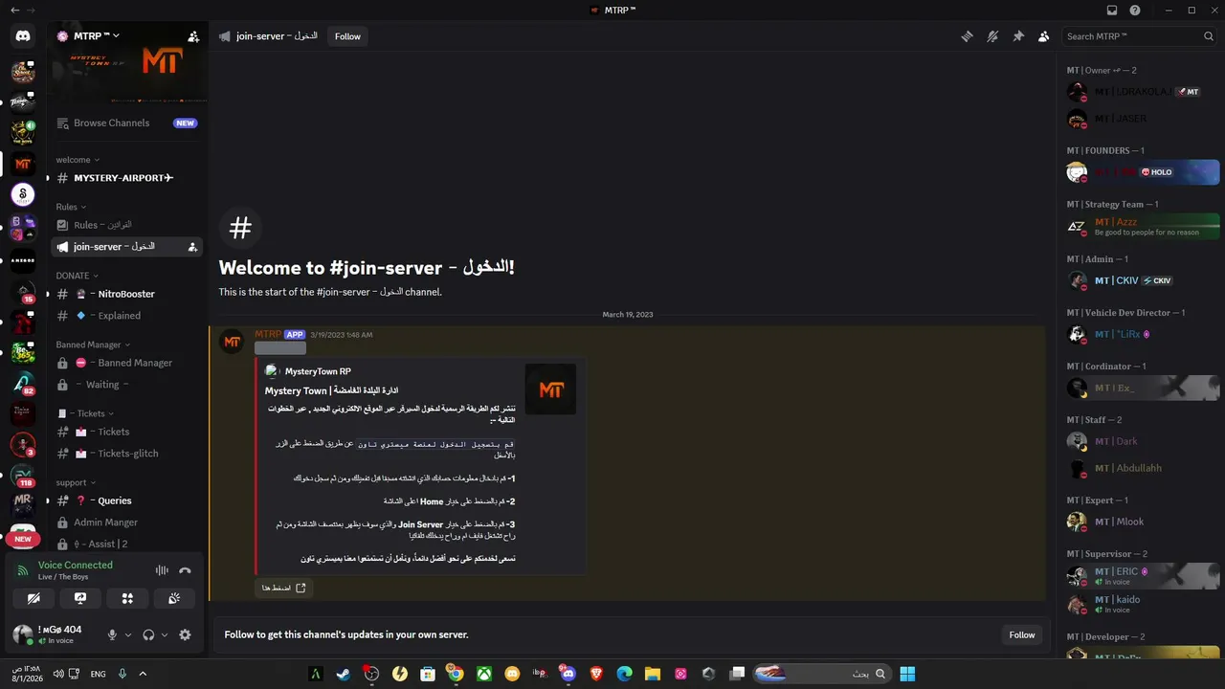Open member MT | Abdullahh profile

pyautogui.click(x=1143, y=468)
